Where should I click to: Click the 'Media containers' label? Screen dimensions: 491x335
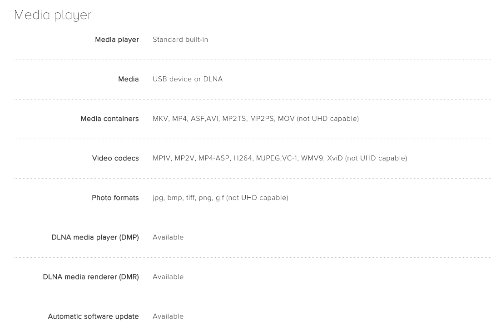(109, 119)
